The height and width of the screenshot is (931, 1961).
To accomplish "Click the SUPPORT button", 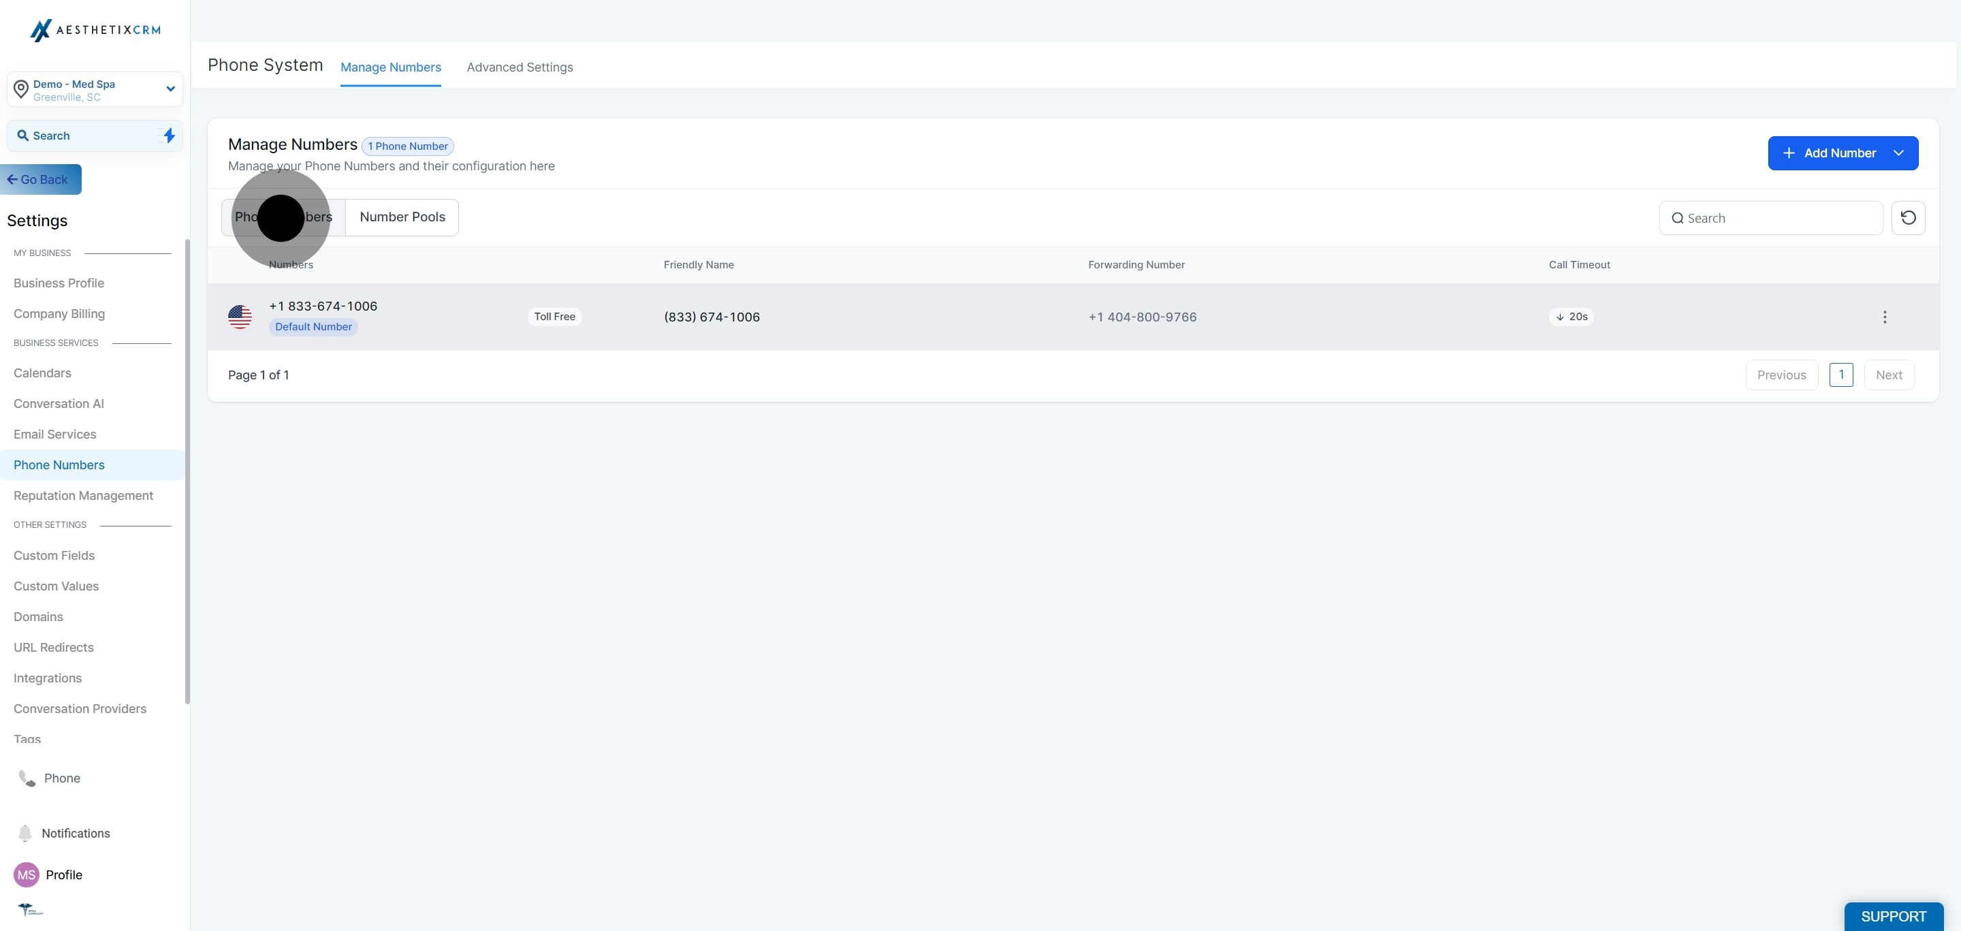I will pyautogui.click(x=1892, y=916).
